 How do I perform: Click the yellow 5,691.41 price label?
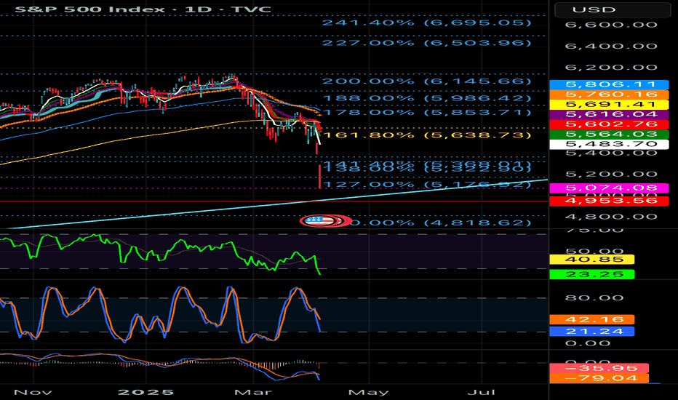pos(609,104)
